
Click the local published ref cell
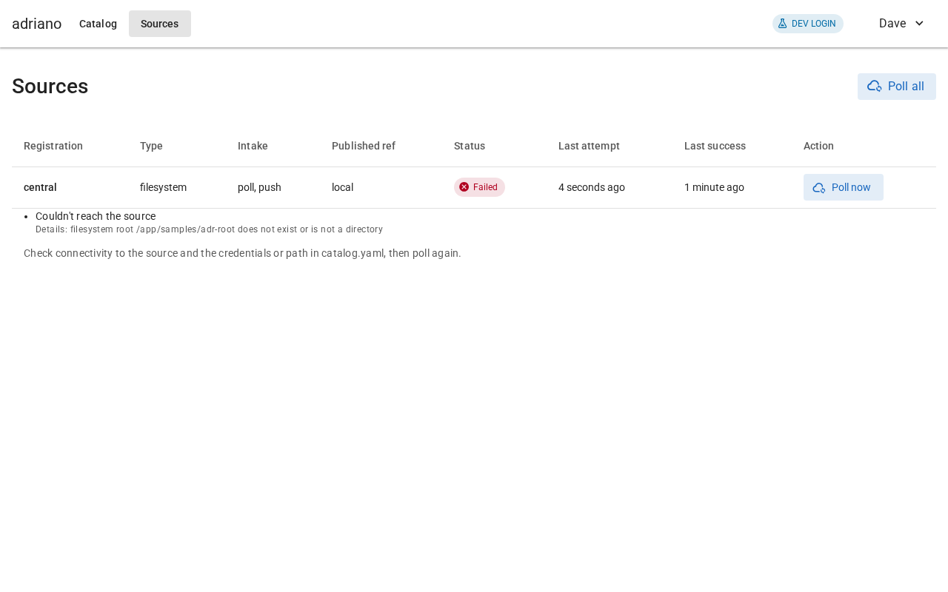point(342,187)
